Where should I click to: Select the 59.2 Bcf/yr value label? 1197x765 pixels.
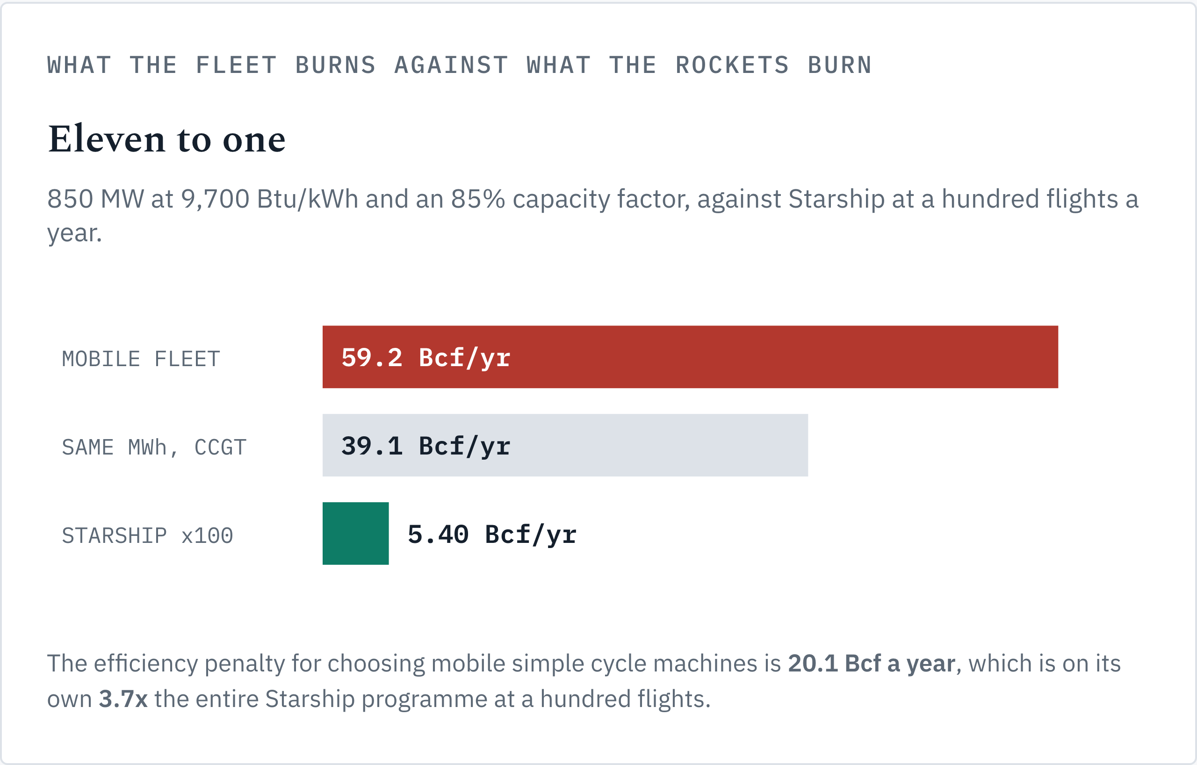pos(426,358)
